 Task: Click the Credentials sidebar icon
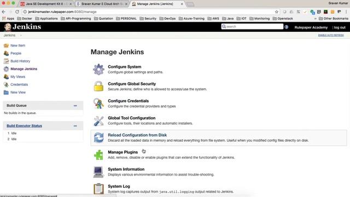click(x=6, y=85)
